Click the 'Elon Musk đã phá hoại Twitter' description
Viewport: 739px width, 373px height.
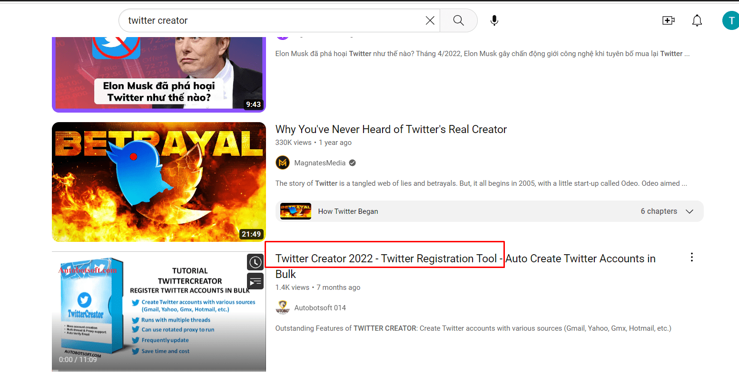click(483, 54)
